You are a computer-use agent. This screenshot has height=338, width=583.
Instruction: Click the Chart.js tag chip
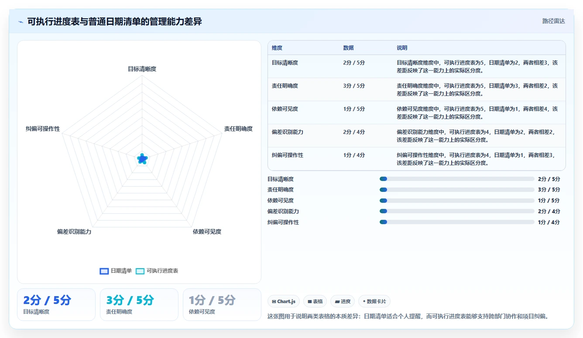tap(284, 301)
